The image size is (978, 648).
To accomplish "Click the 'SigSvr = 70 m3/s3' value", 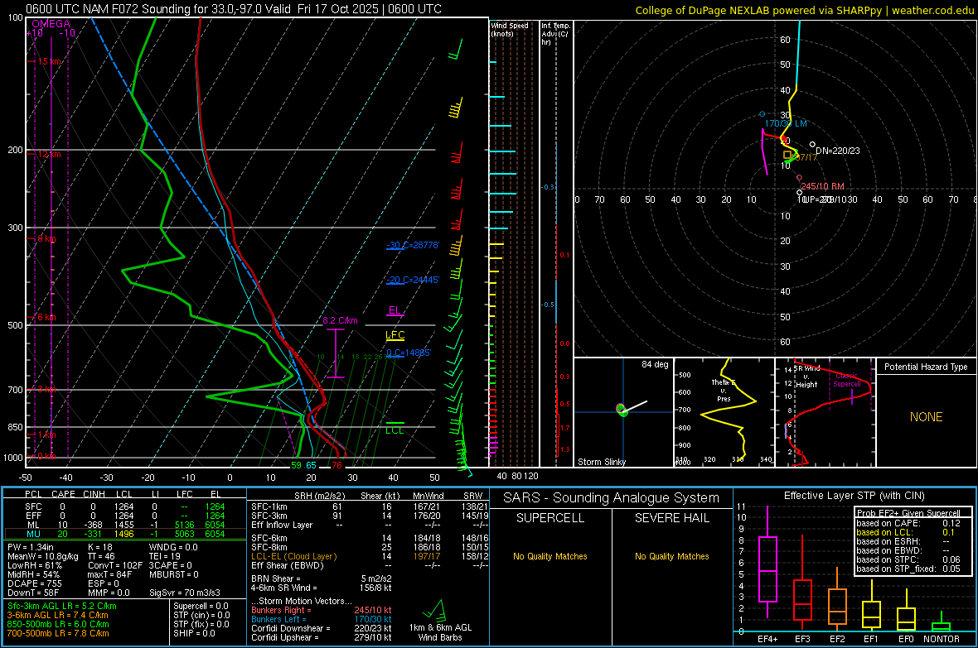I will coord(185,593).
